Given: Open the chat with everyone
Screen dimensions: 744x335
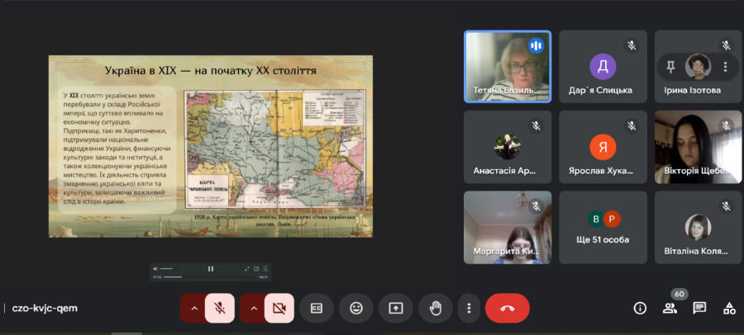Looking at the screenshot, I should click(x=699, y=309).
